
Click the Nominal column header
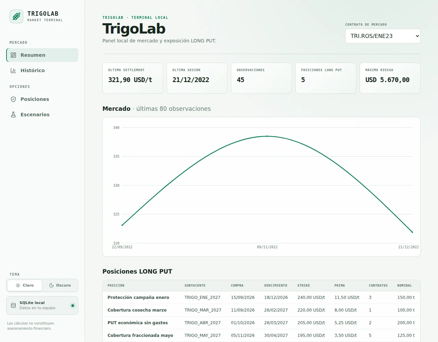[404, 286]
